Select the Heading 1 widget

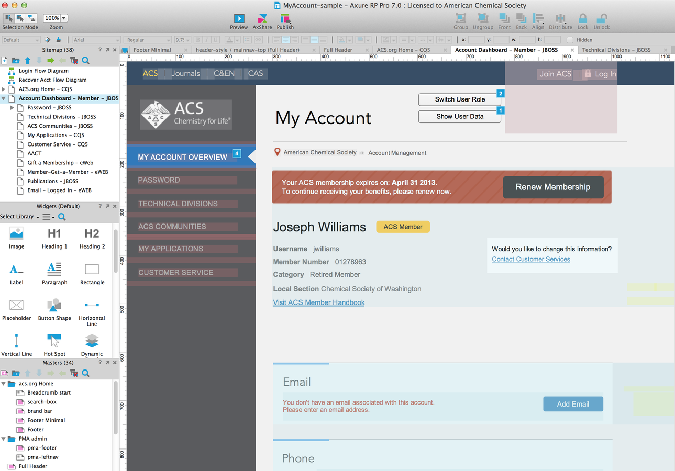click(x=54, y=238)
